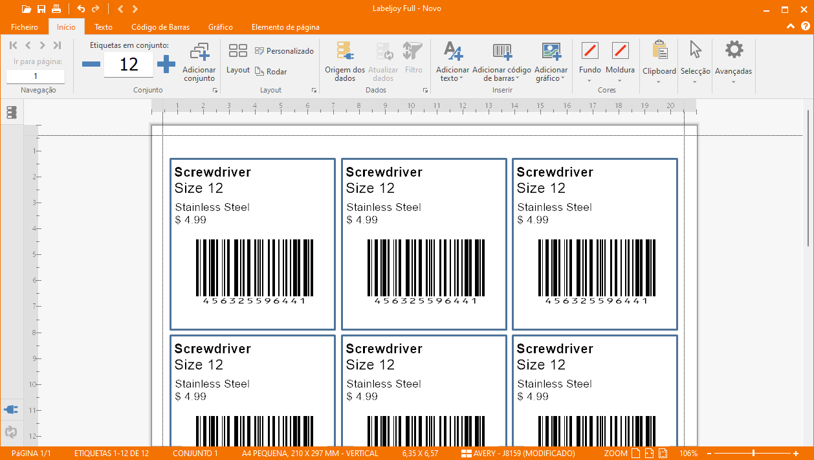Click the Moldura color swatch
Screen dimensions: 814x460
coord(621,50)
